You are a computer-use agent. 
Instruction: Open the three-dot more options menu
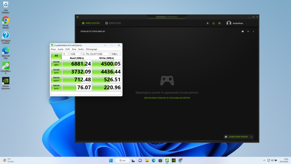pyautogui.click(x=253, y=31)
